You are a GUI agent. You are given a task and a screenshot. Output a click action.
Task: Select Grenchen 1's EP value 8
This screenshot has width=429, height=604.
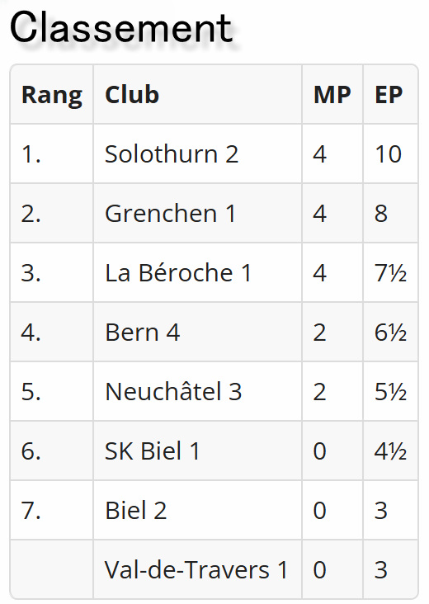[x=381, y=214]
